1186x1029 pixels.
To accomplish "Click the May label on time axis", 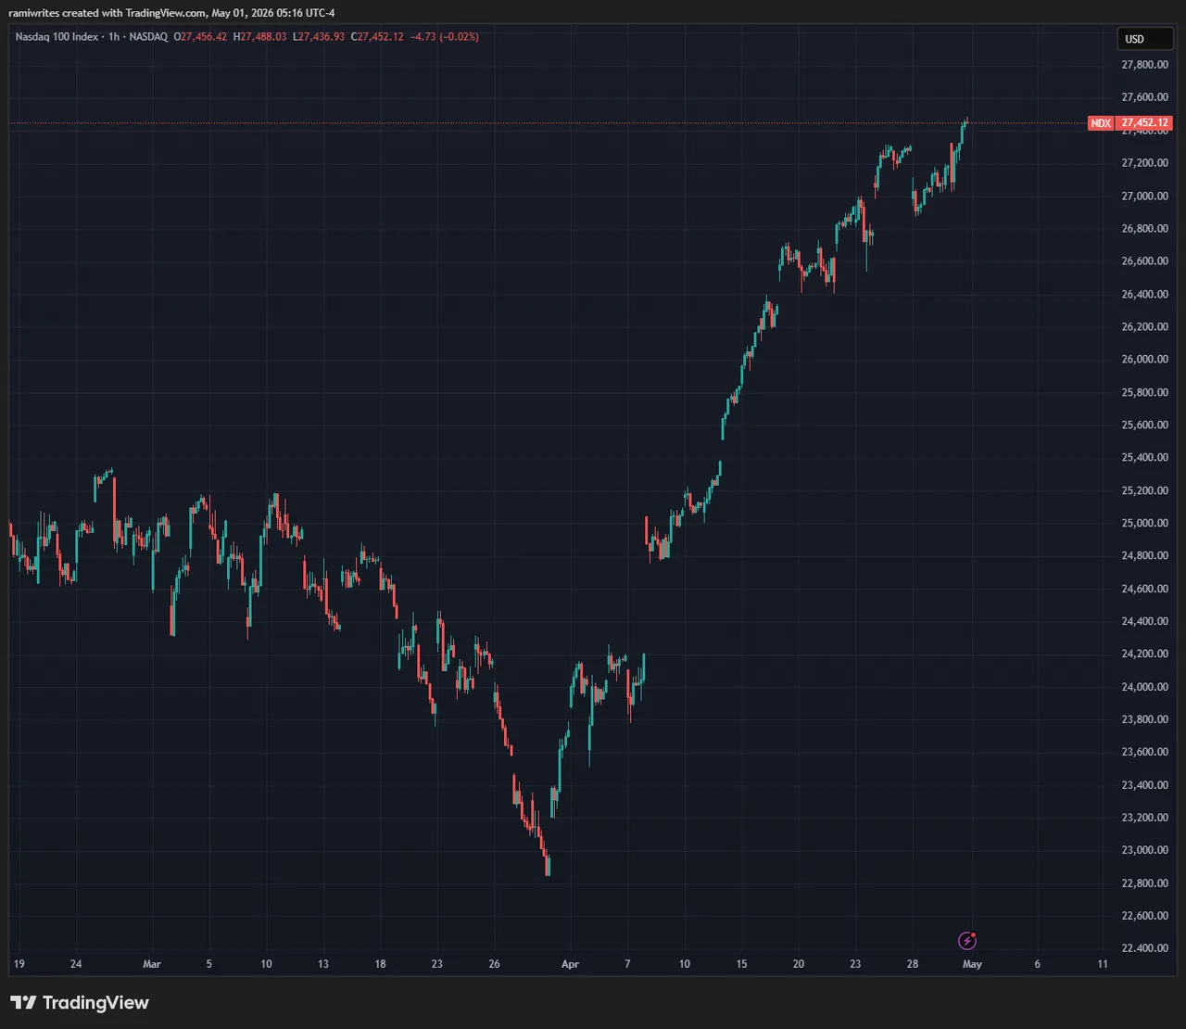I will tap(972, 964).
